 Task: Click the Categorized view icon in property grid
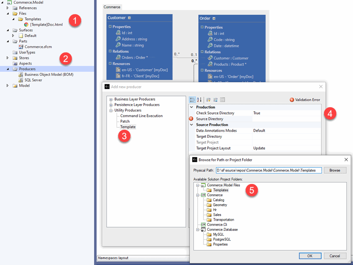point(193,100)
